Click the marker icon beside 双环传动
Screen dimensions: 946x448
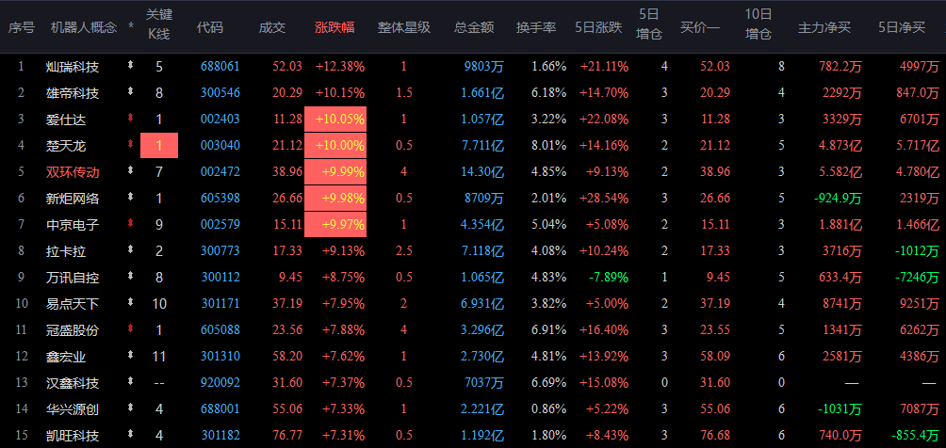[x=130, y=171]
